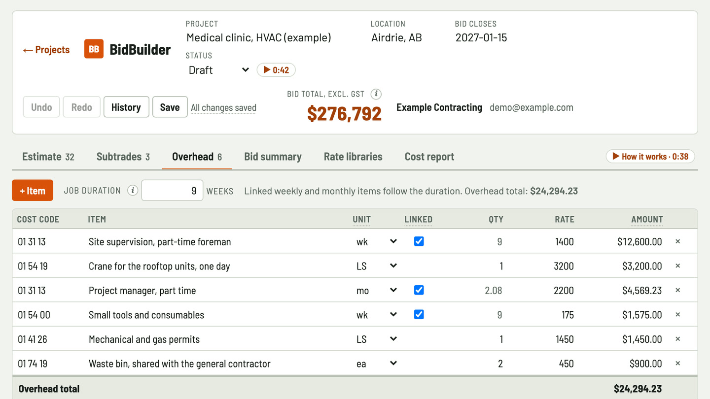
Task: Go back to Projects
Action: [46, 50]
